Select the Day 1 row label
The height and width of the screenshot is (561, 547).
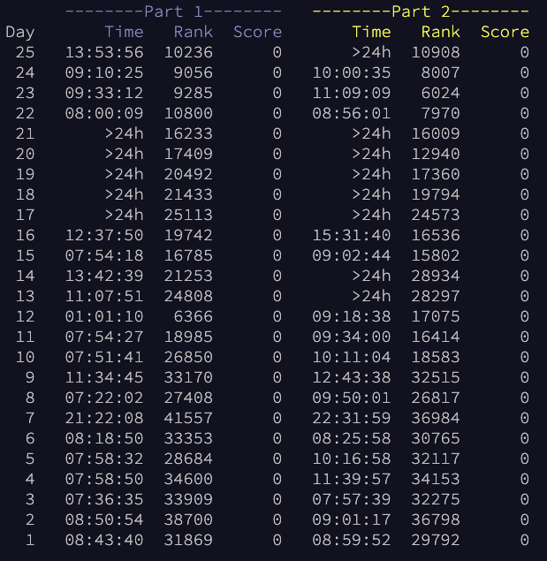tap(30, 540)
